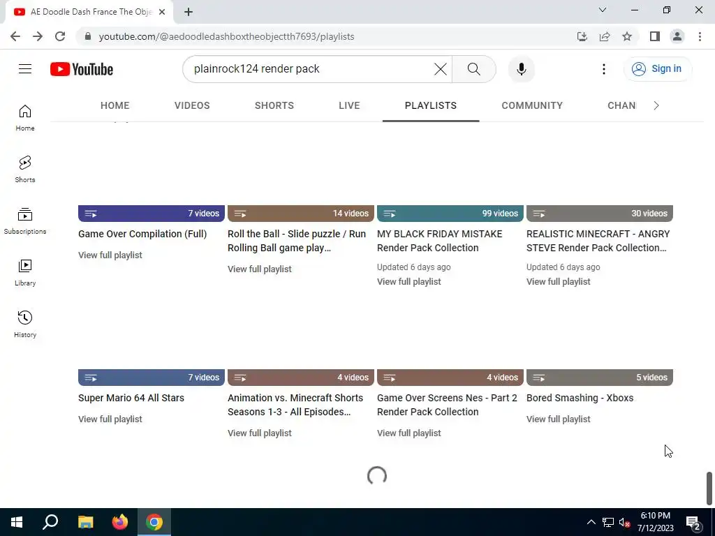715x536 pixels.
Task: Switch to the LIVE channel tab
Action: [x=349, y=106]
